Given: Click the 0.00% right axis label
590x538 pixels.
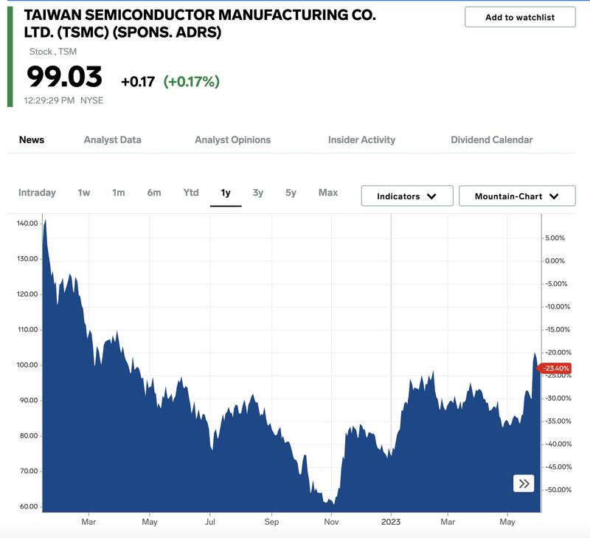Looking at the screenshot, I should tap(555, 261).
